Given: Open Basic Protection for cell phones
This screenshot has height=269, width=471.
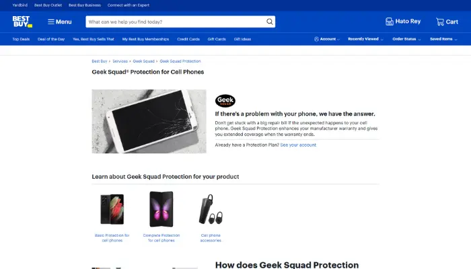Looking at the screenshot, I should click(x=112, y=238).
